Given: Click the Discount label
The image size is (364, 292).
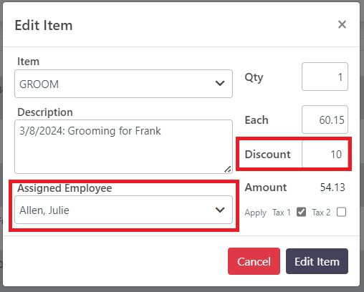Looking at the screenshot, I should click(x=268, y=154).
